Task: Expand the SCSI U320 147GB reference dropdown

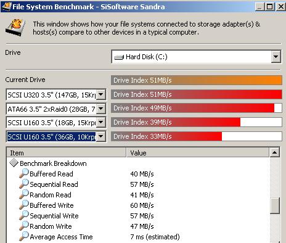Action: (x=101, y=94)
